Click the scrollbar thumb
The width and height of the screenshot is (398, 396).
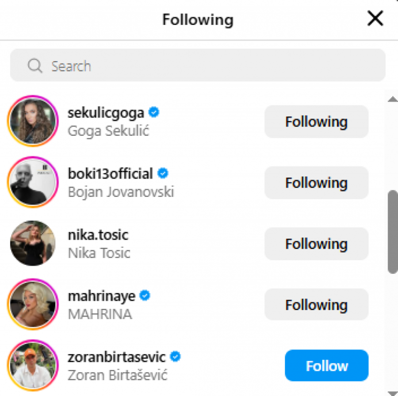[x=392, y=231]
